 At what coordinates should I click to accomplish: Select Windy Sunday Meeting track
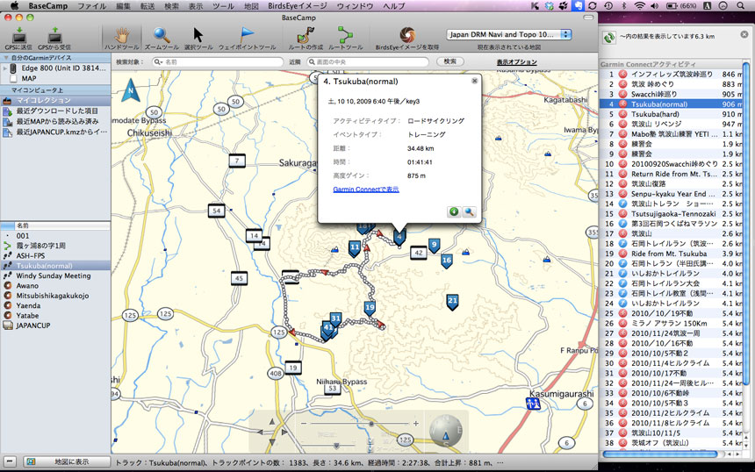coord(54,275)
